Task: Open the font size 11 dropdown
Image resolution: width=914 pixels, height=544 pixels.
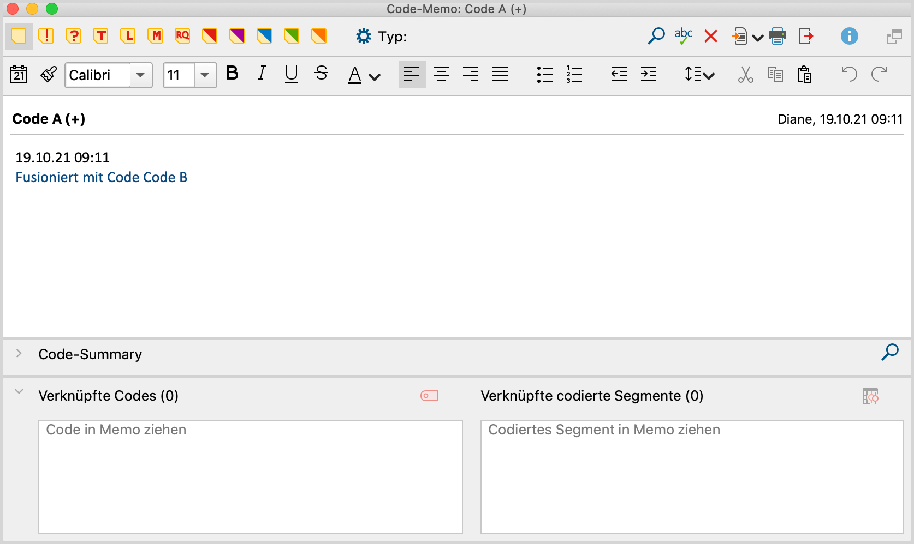Action: pos(205,75)
